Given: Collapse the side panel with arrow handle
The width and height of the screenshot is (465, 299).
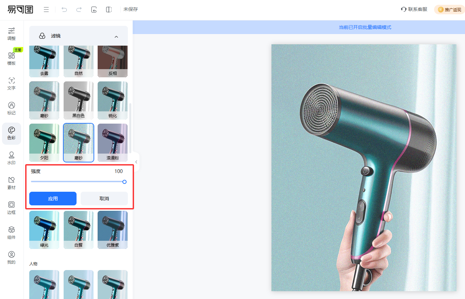Looking at the screenshot, I should click(x=136, y=162).
